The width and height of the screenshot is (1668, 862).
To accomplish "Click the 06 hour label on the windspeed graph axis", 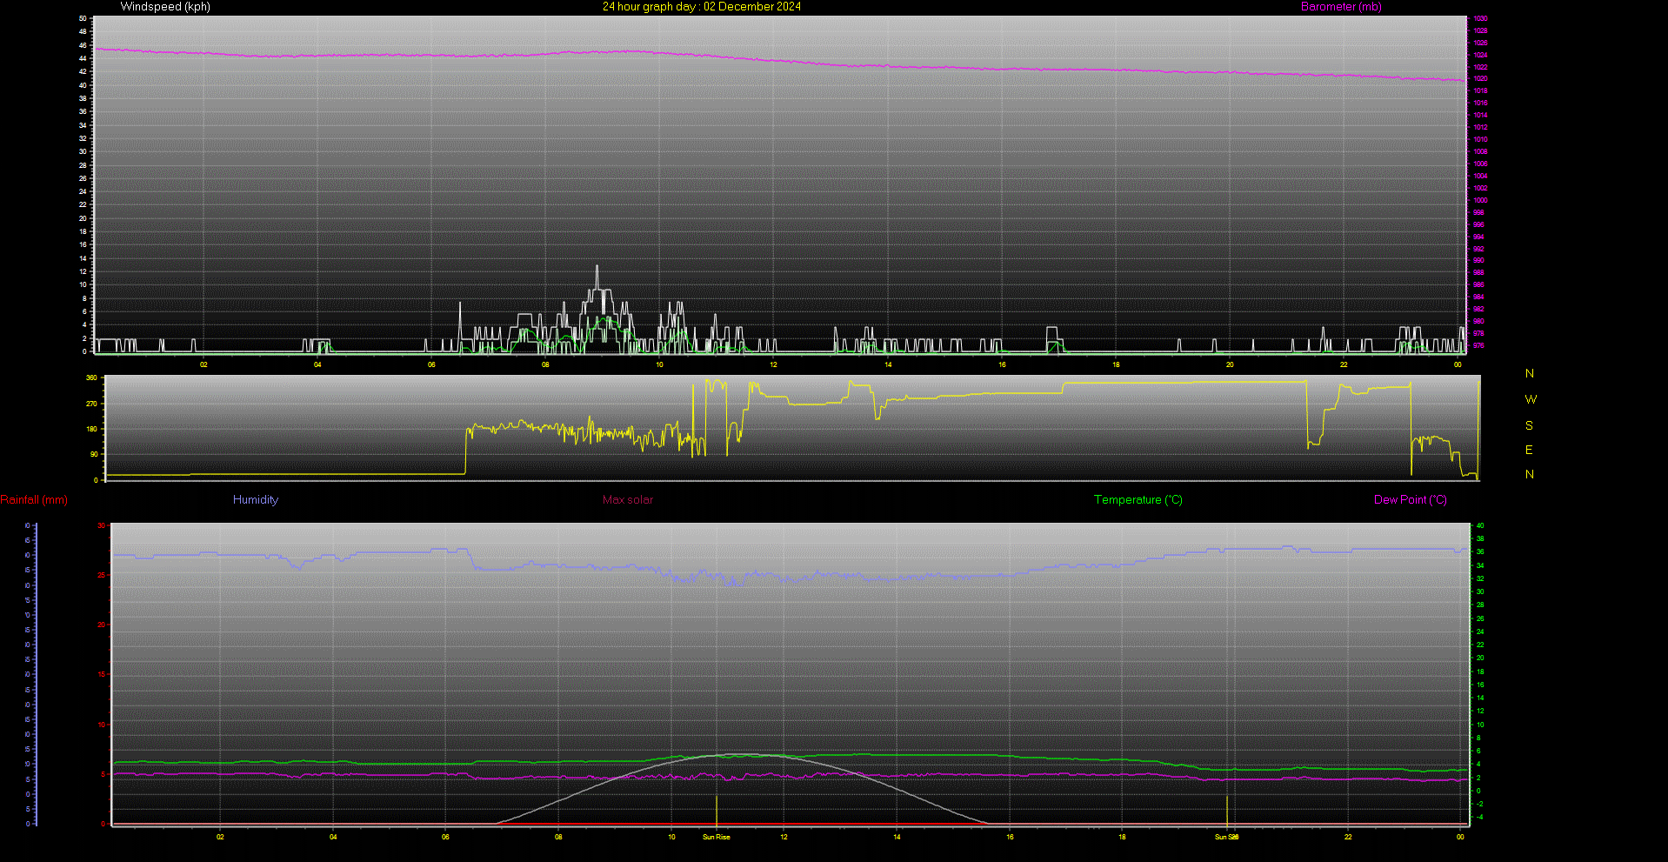I will tap(431, 364).
